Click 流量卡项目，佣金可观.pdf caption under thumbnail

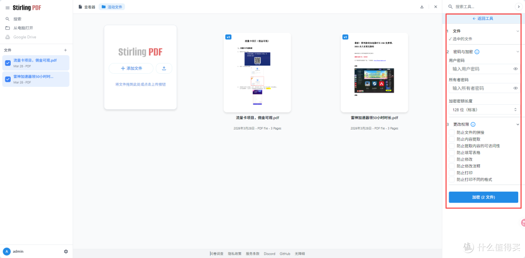[x=257, y=118]
